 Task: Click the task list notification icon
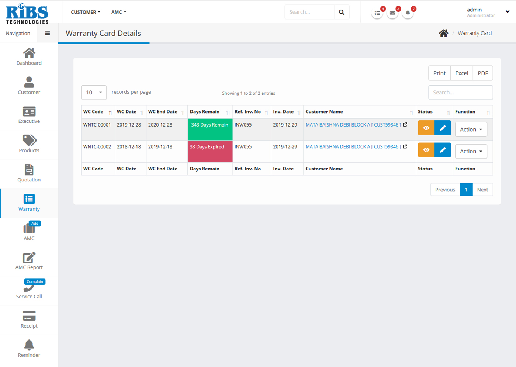pyautogui.click(x=377, y=13)
